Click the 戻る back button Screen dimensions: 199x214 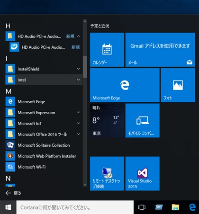point(13,193)
